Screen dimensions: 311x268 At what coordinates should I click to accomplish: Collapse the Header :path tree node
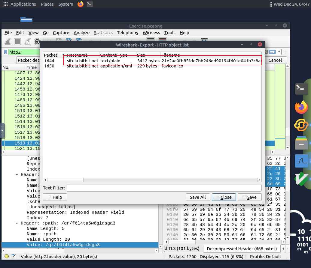(17, 223)
